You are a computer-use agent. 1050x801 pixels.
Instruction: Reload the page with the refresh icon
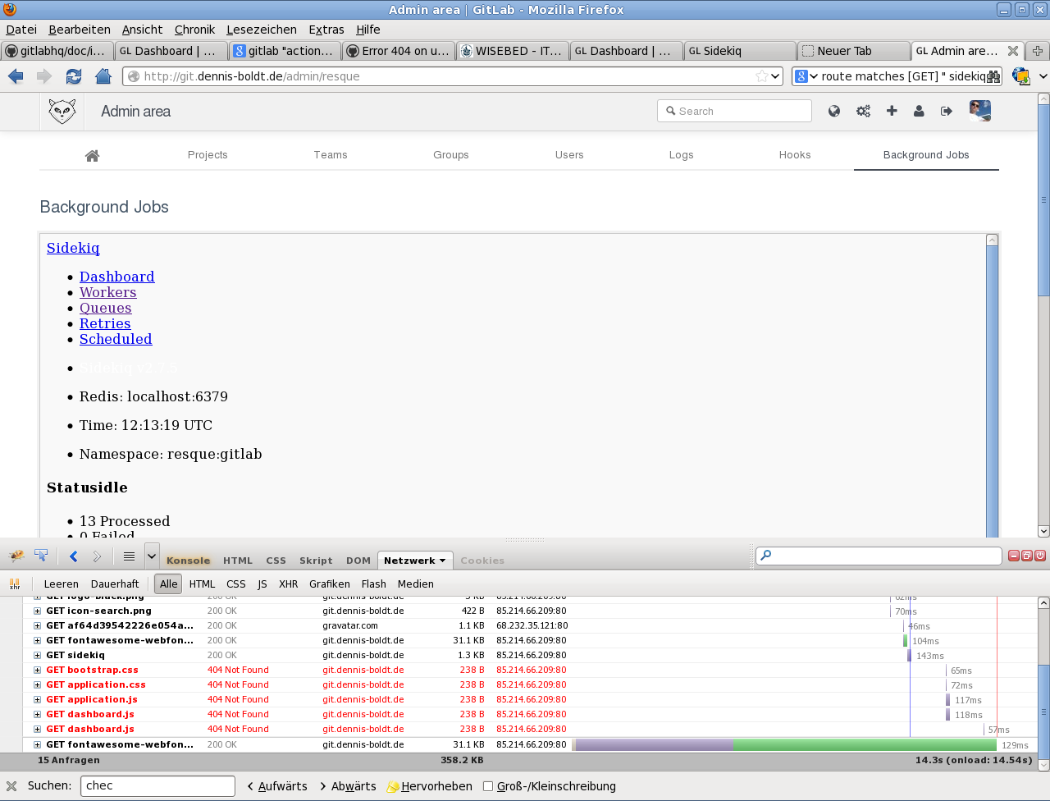pos(74,76)
